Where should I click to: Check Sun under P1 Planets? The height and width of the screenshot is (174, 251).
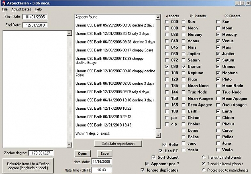pos(184,22)
